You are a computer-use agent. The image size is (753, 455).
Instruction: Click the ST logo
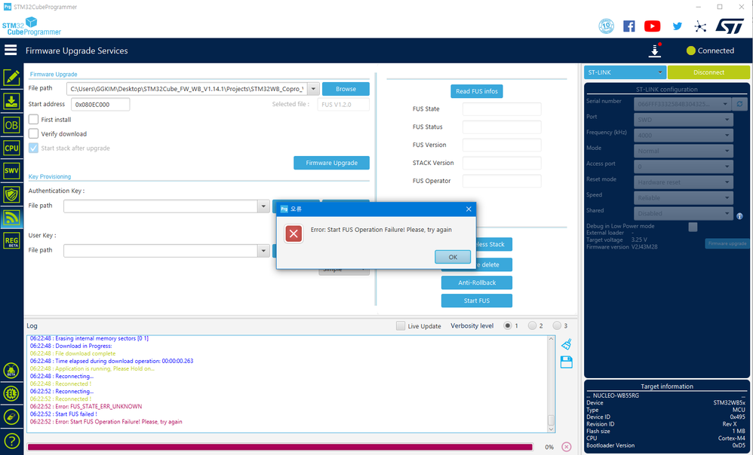[x=730, y=26]
